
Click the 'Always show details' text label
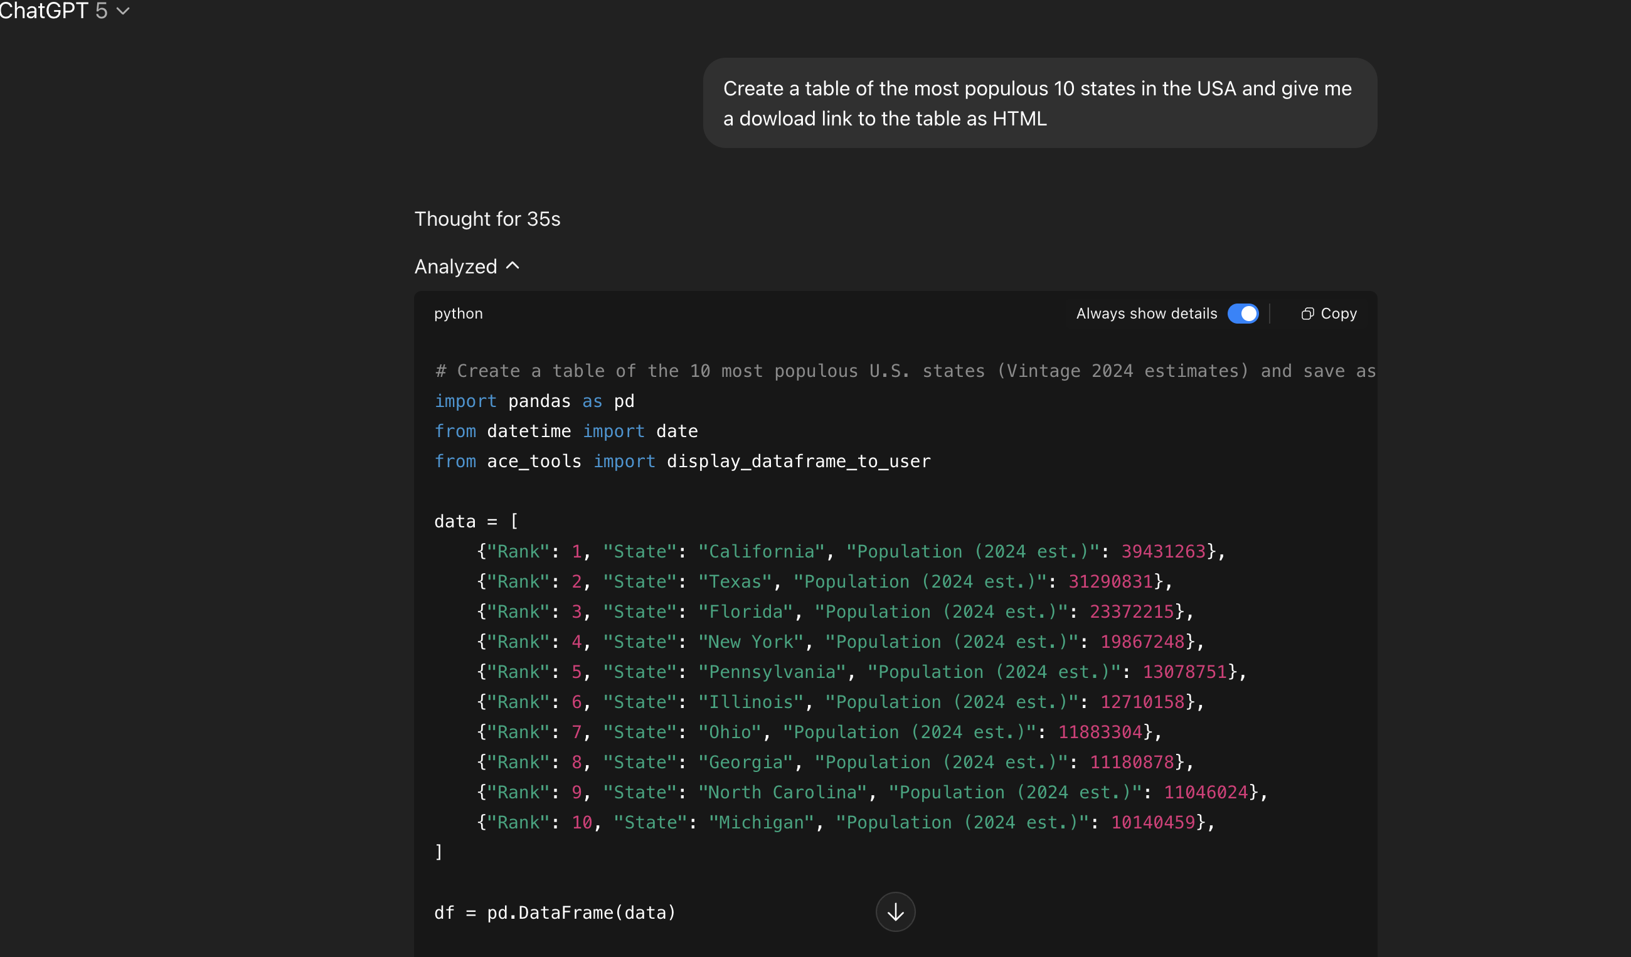pyautogui.click(x=1145, y=314)
